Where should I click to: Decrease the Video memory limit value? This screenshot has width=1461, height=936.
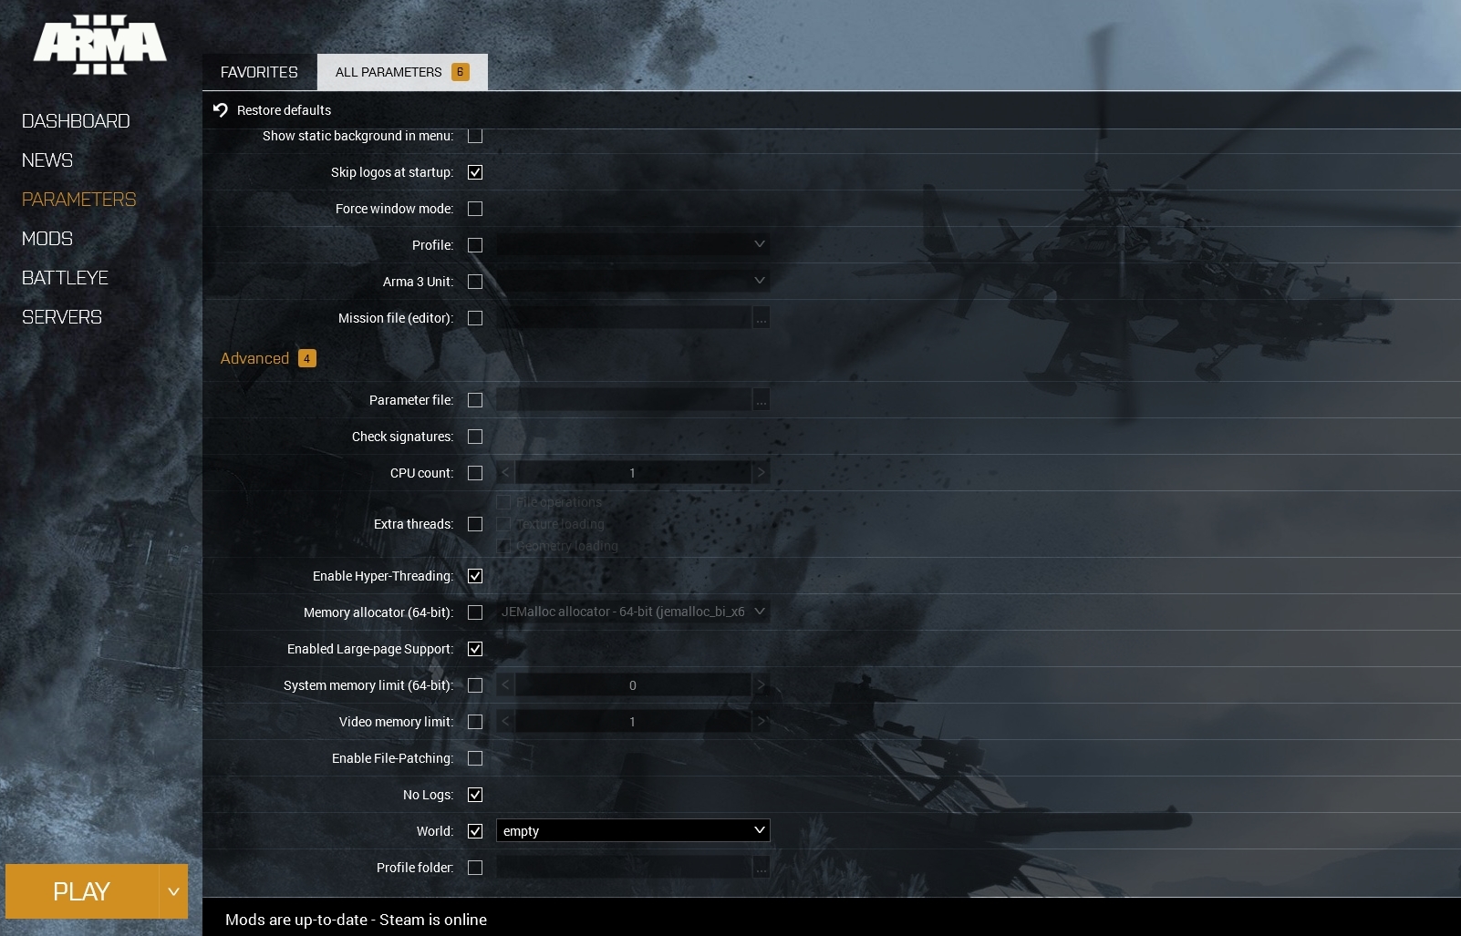[505, 722]
